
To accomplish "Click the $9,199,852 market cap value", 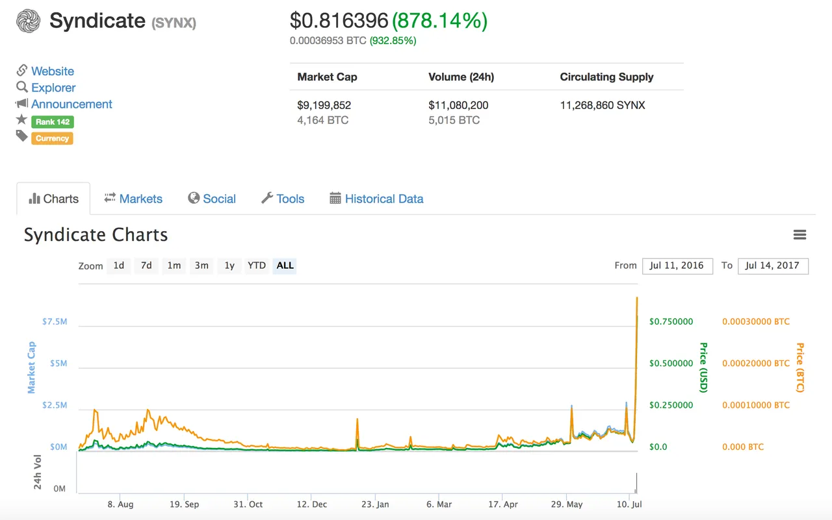I will click(324, 105).
